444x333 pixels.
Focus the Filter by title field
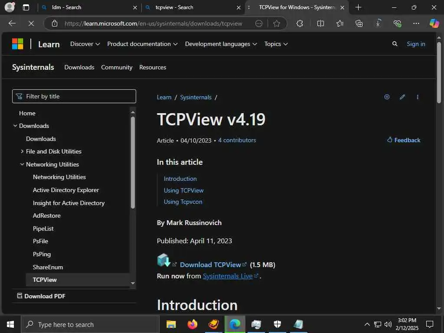(74, 96)
